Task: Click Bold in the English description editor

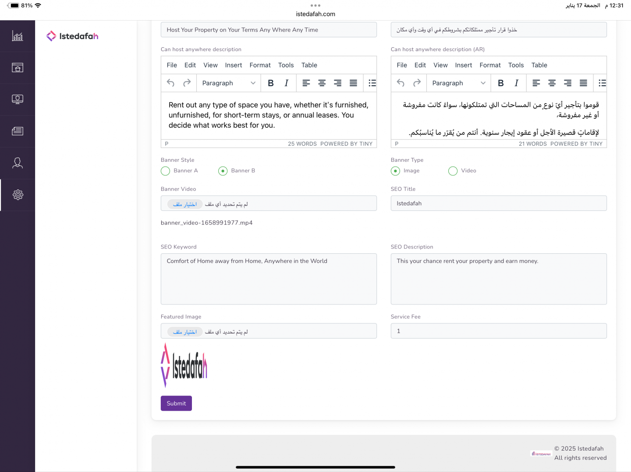Action: 271,83
